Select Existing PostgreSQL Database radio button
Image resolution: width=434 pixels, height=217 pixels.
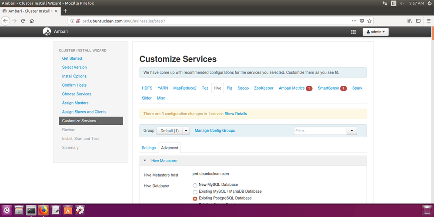pos(195,198)
